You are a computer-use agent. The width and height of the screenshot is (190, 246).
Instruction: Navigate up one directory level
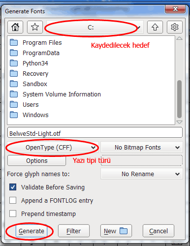(155, 27)
